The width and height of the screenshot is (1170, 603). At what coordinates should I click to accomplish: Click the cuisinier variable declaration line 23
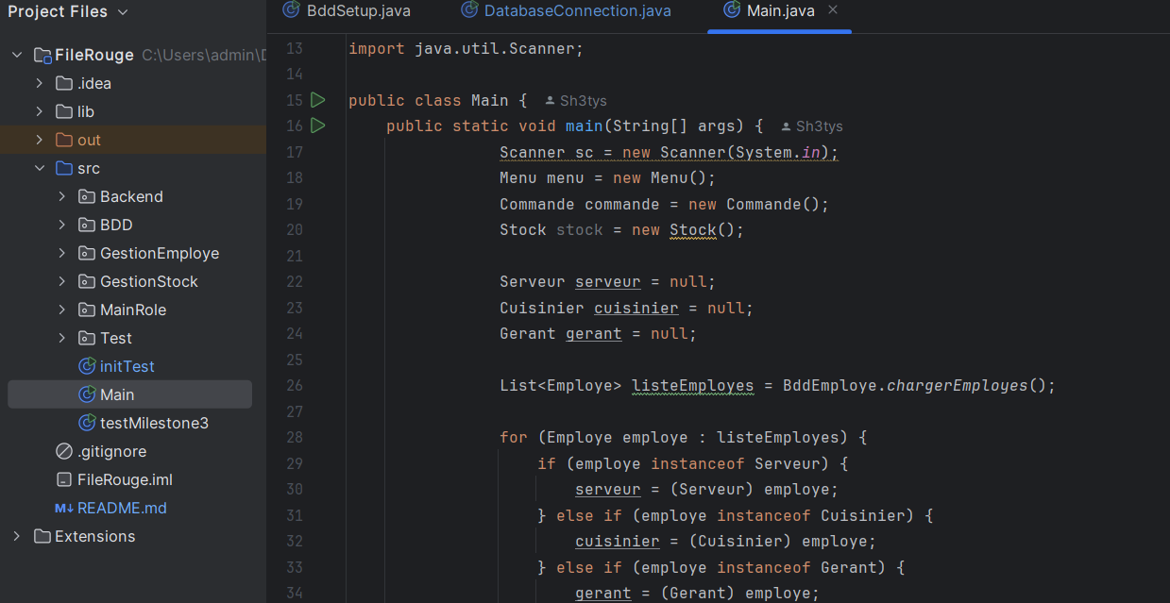(x=636, y=308)
